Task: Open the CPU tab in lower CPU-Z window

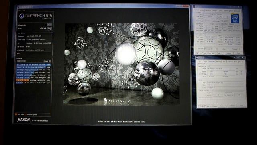Action: coord(199,62)
